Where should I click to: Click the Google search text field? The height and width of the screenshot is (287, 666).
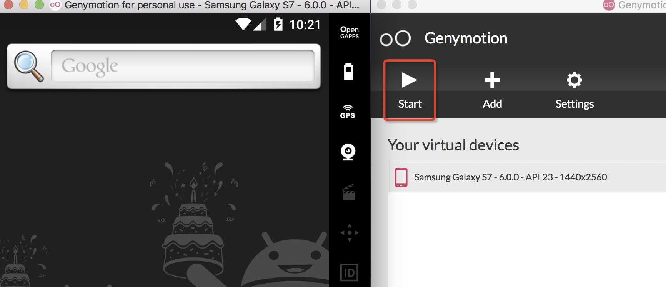[183, 66]
